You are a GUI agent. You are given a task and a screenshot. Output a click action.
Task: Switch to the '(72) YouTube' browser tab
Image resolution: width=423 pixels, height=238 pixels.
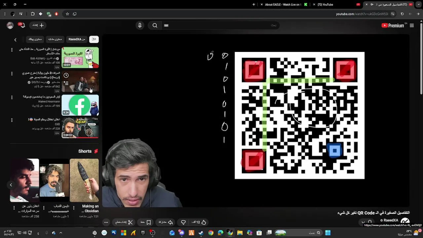(x=336, y=5)
